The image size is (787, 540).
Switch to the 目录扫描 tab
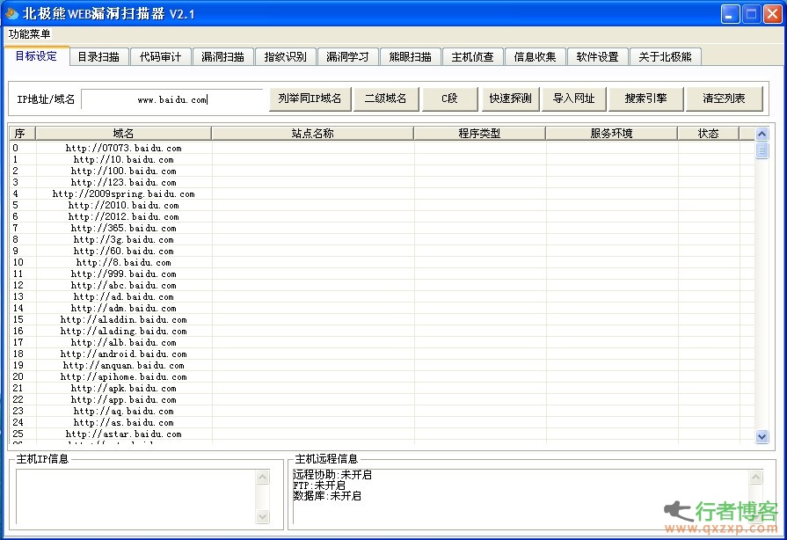[98, 56]
